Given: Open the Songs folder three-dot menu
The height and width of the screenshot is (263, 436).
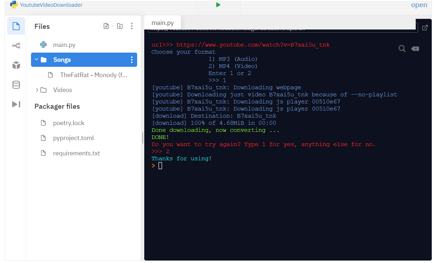Looking at the screenshot, I should [132, 60].
